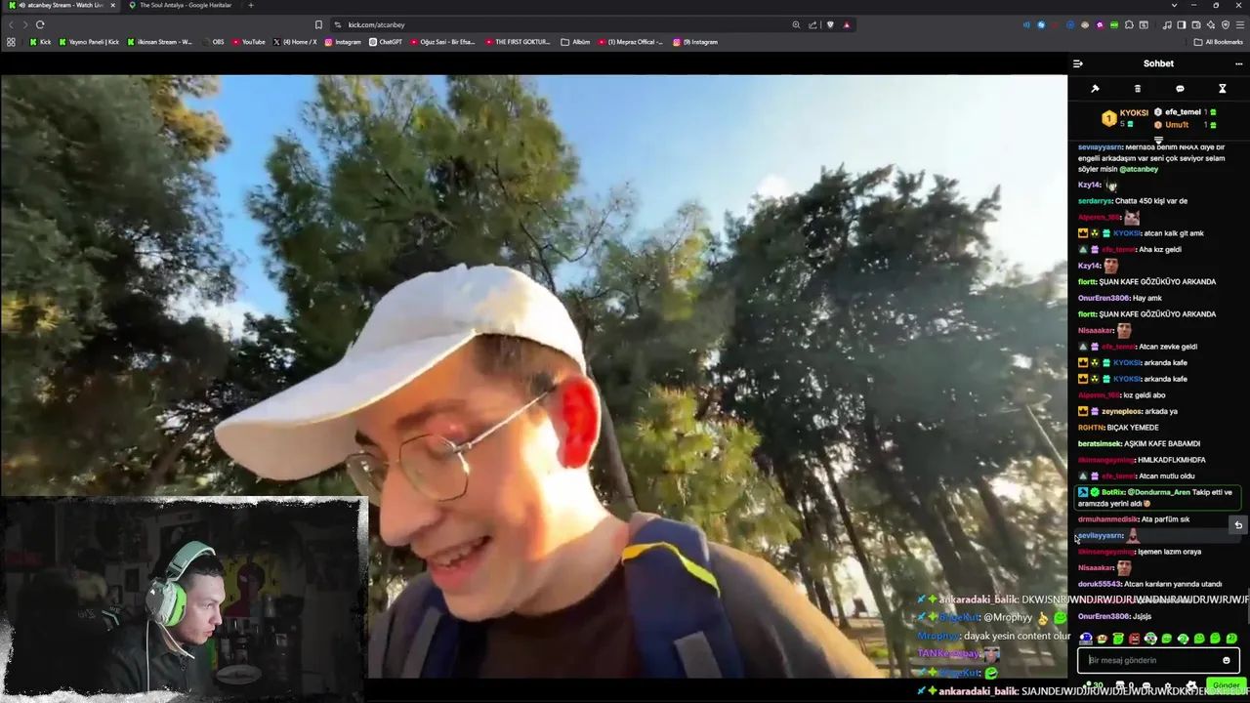This screenshot has width=1250, height=703.
Task: Click username serdarrys in chat
Action: point(1095,201)
